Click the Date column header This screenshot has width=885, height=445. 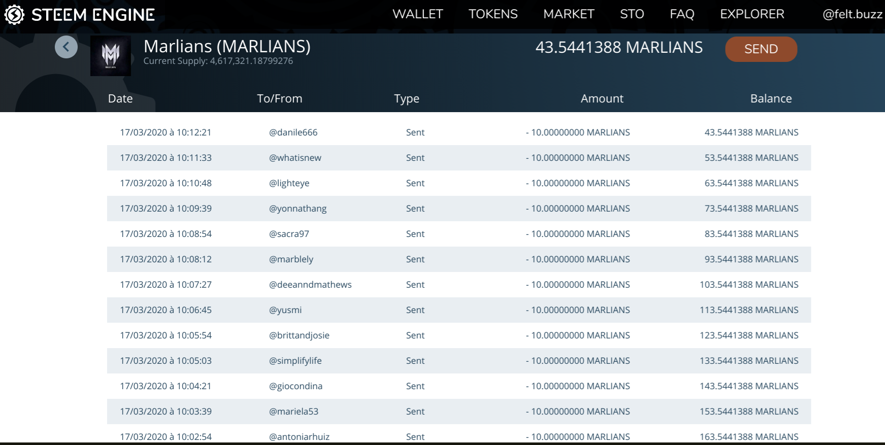(120, 98)
